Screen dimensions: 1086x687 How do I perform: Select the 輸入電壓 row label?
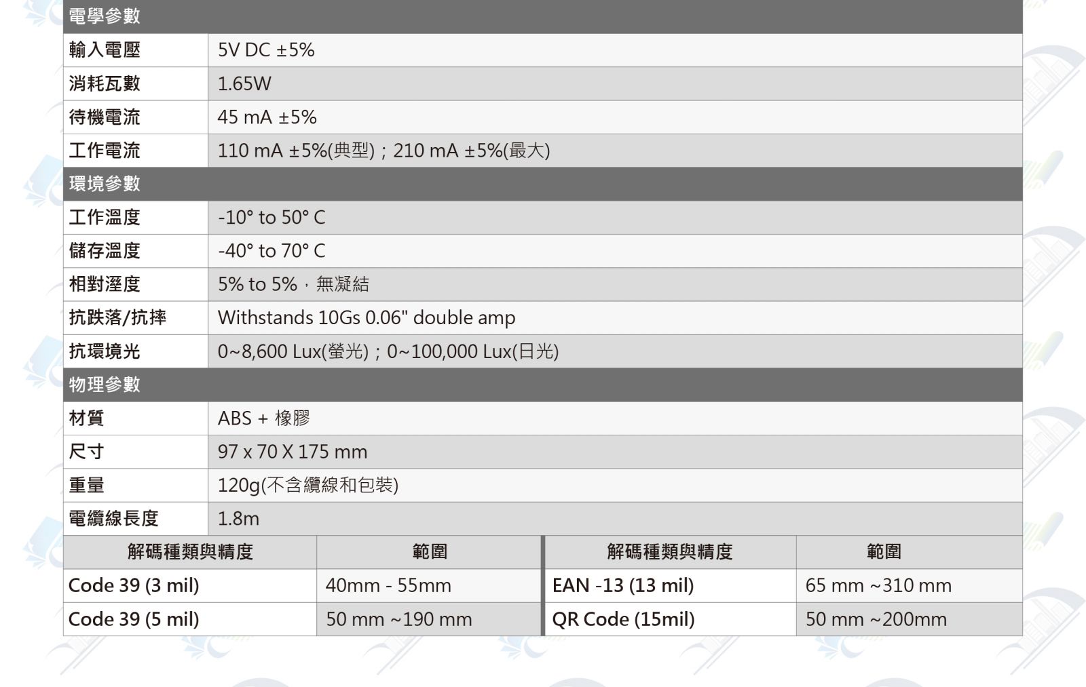tap(105, 50)
